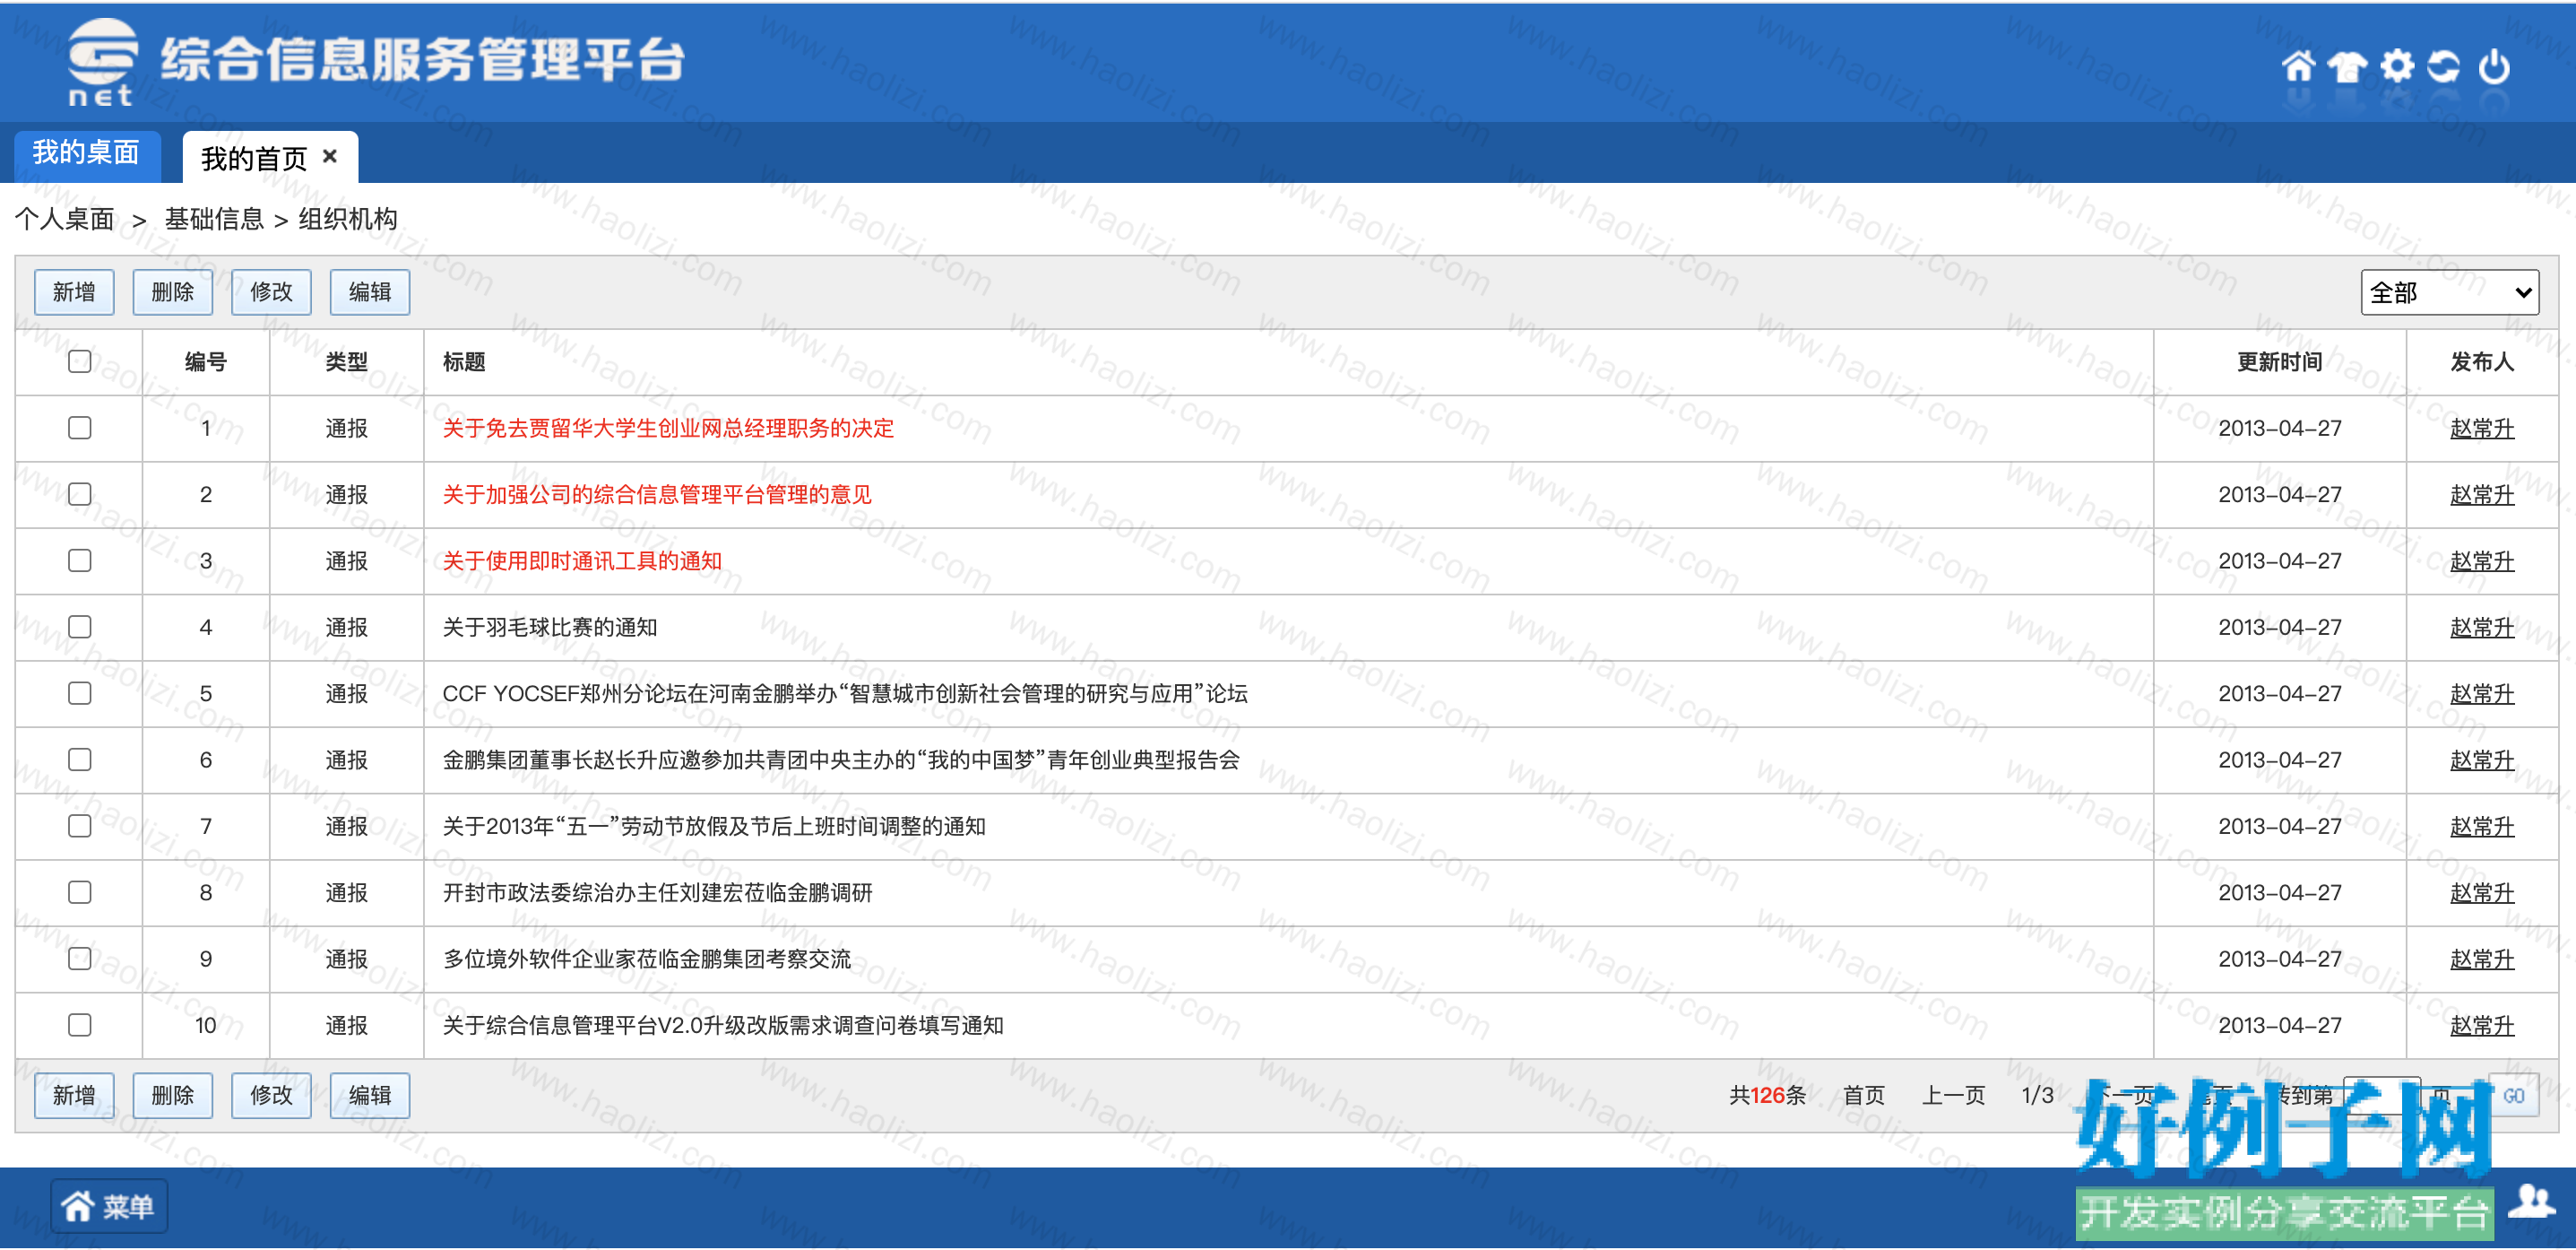Viewport: 2576px width, 1250px height.
Task: Open the 全部 filter dropdown
Action: 2449,292
